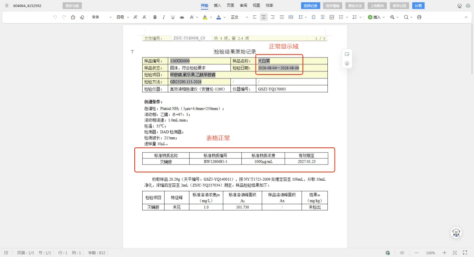Image resolution: width=474 pixels, height=257 pixels.
Task: Click the 更改方法 button
Action: 355,6
